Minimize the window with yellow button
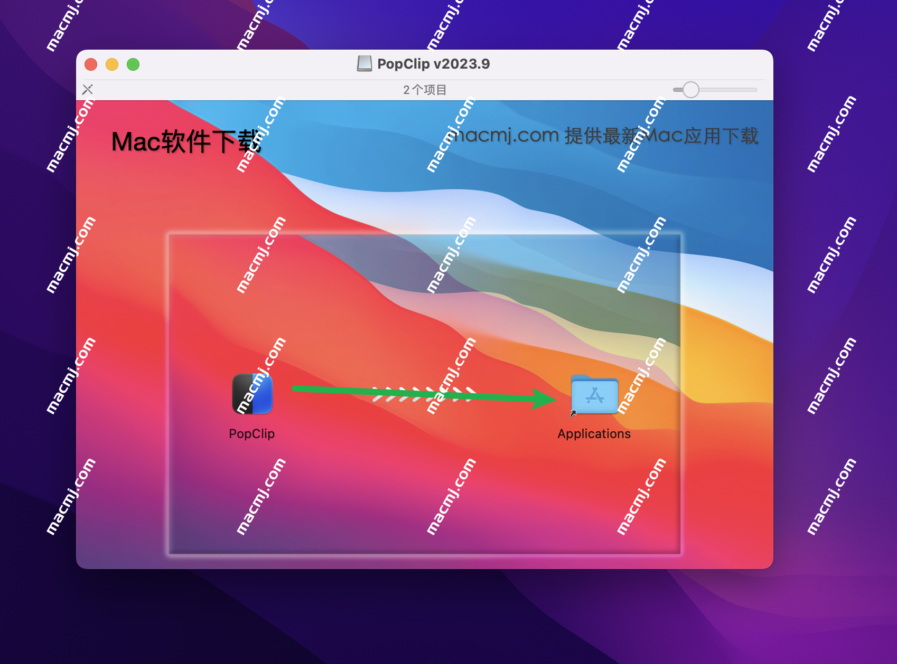The image size is (897, 664). [x=112, y=64]
